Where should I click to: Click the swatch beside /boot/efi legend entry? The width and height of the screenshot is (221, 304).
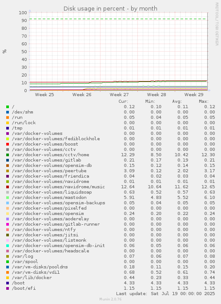pyautogui.click(x=8, y=288)
